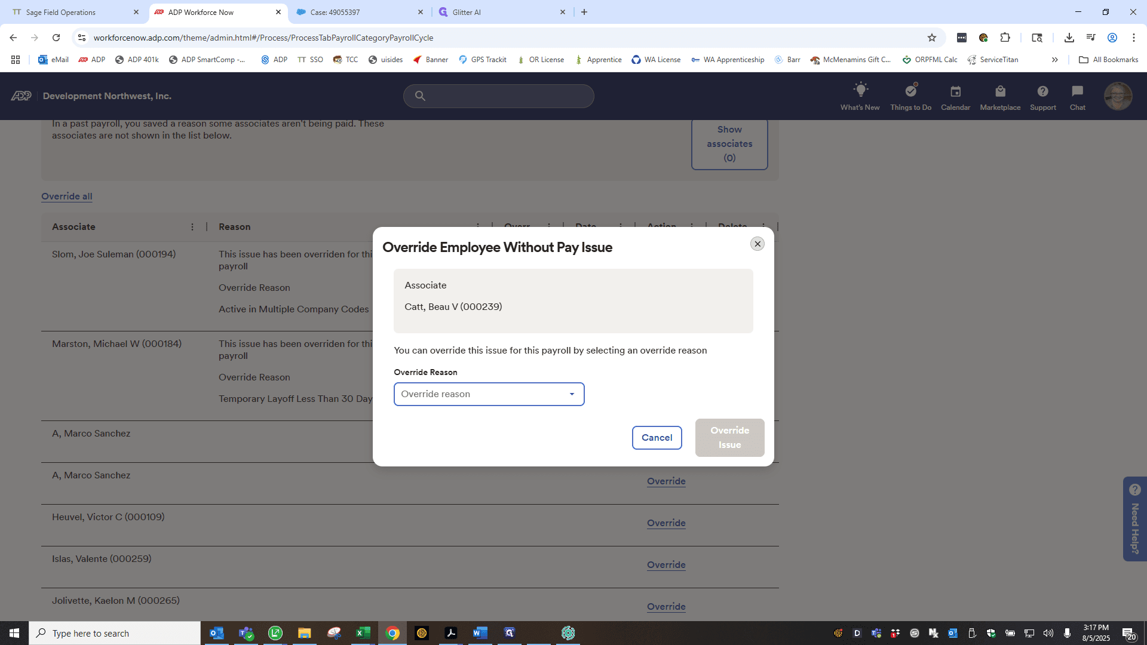Close the override dialog with X
This screenshot has height=645, width=1147.
(x=757, y=244)
